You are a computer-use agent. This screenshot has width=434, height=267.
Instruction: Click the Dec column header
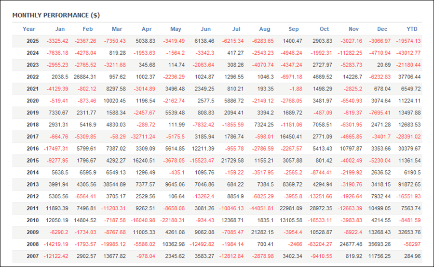(x=382, y=29)
